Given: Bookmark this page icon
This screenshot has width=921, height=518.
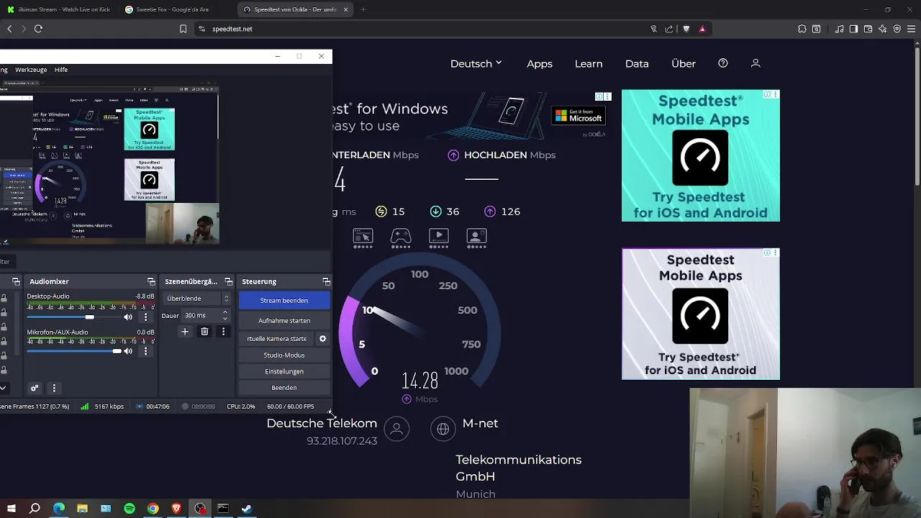Looking at the screenshot, I should pos(183,29).
